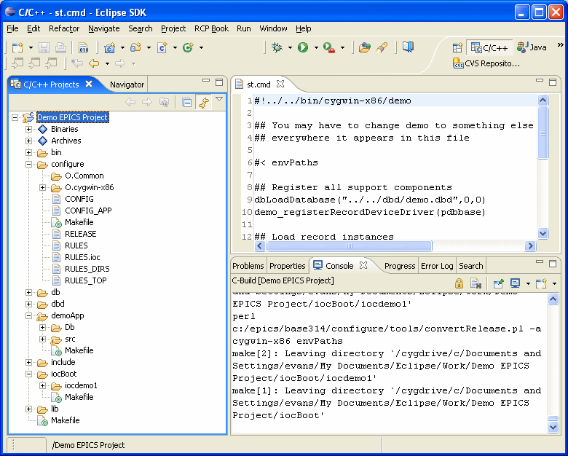Expand the O.cygwin-x86 folder
Screen dimensions: 568x456
43,187
